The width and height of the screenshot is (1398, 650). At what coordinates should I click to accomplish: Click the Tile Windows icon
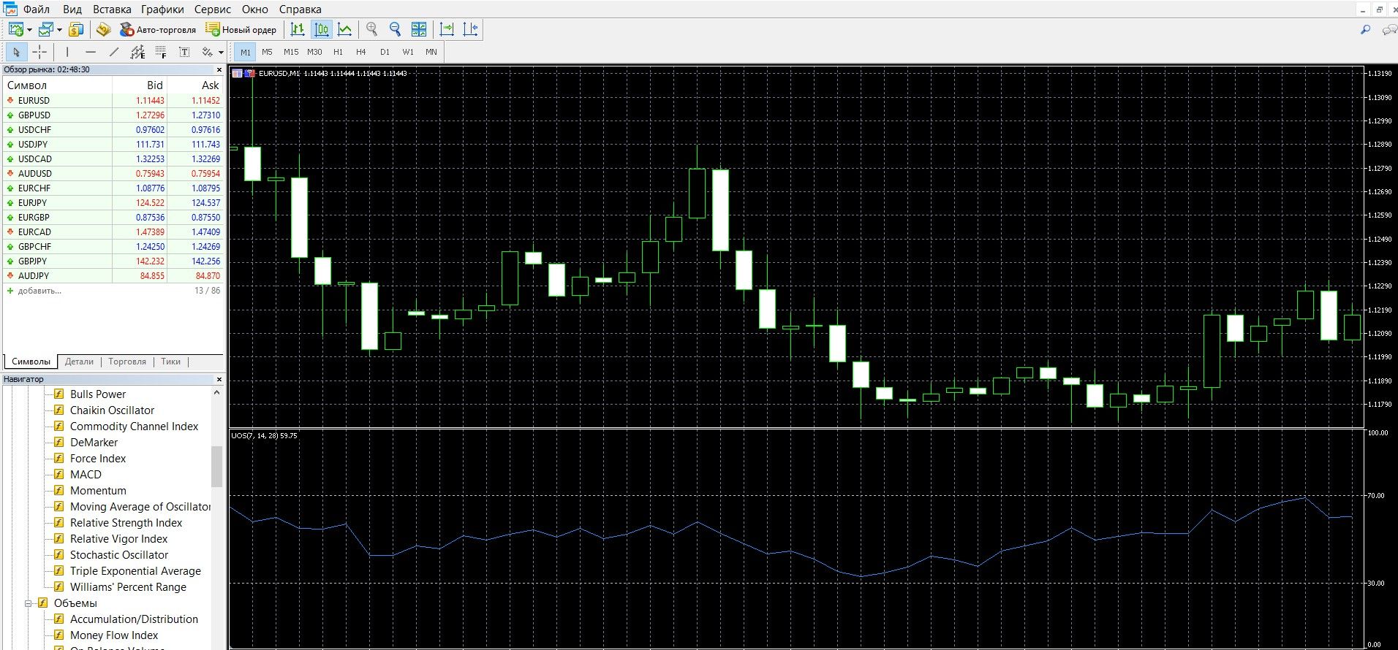(419, 29)
